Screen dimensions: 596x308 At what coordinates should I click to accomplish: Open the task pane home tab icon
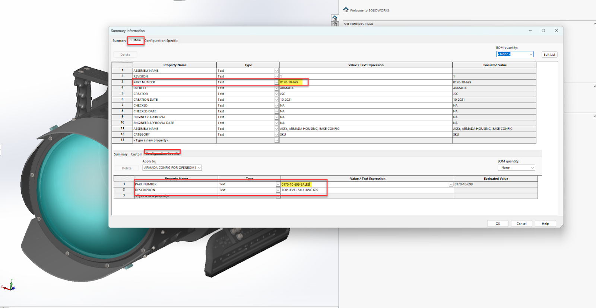click(335, 18)
